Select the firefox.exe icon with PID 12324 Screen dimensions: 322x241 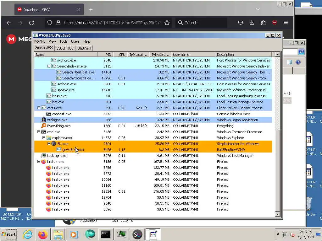[49, 191]
